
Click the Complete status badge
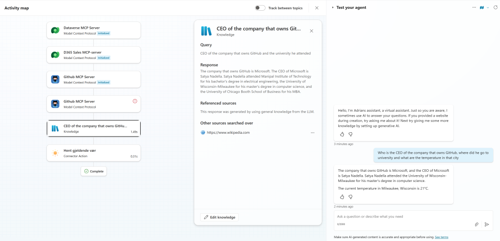coord(93,171)
